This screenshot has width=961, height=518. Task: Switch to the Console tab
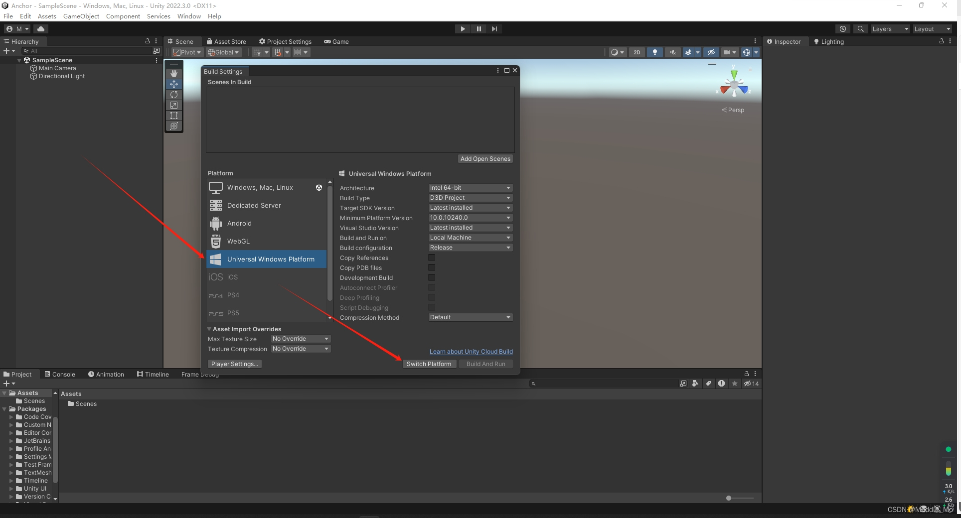pyautogui.click(x=60, y=375)
